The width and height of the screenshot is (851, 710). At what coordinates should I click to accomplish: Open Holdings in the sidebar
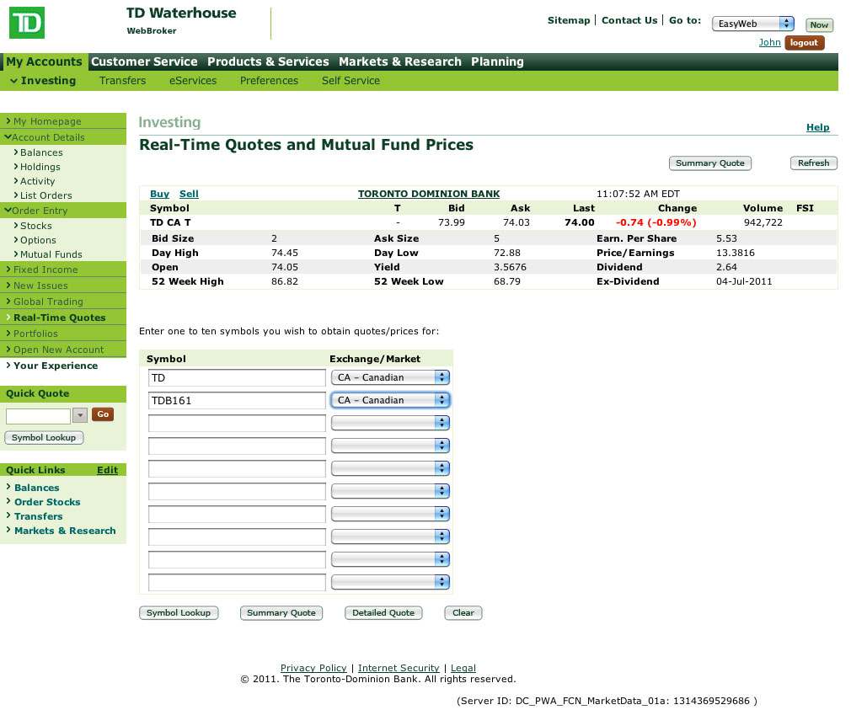click(x=40, y=167)
